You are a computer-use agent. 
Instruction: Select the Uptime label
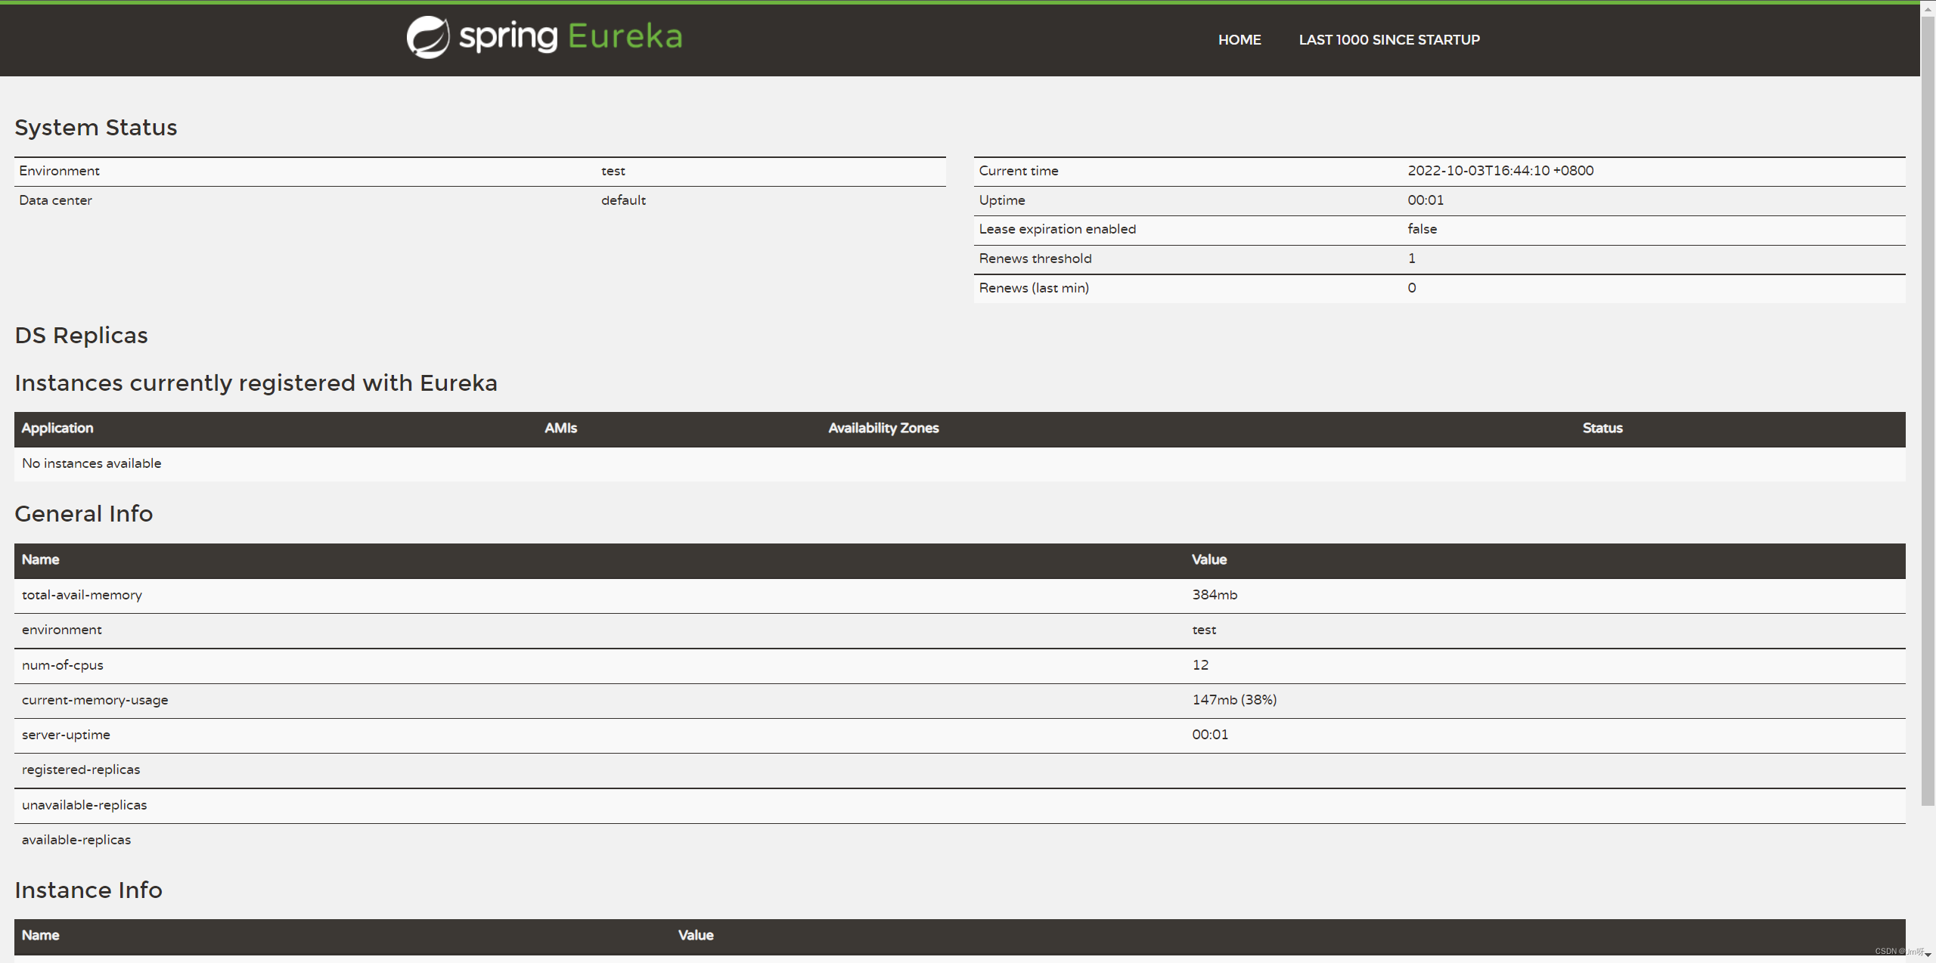1002,200
